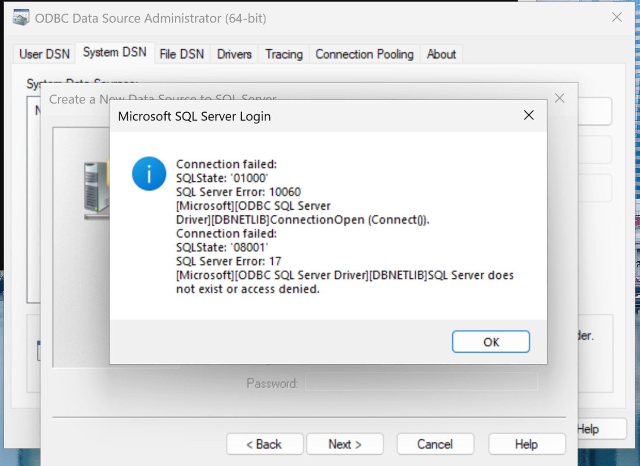Click 'SQL Server Error: 10060' text
The height and width of the screenshot is (466, 640).
(238, 192)
